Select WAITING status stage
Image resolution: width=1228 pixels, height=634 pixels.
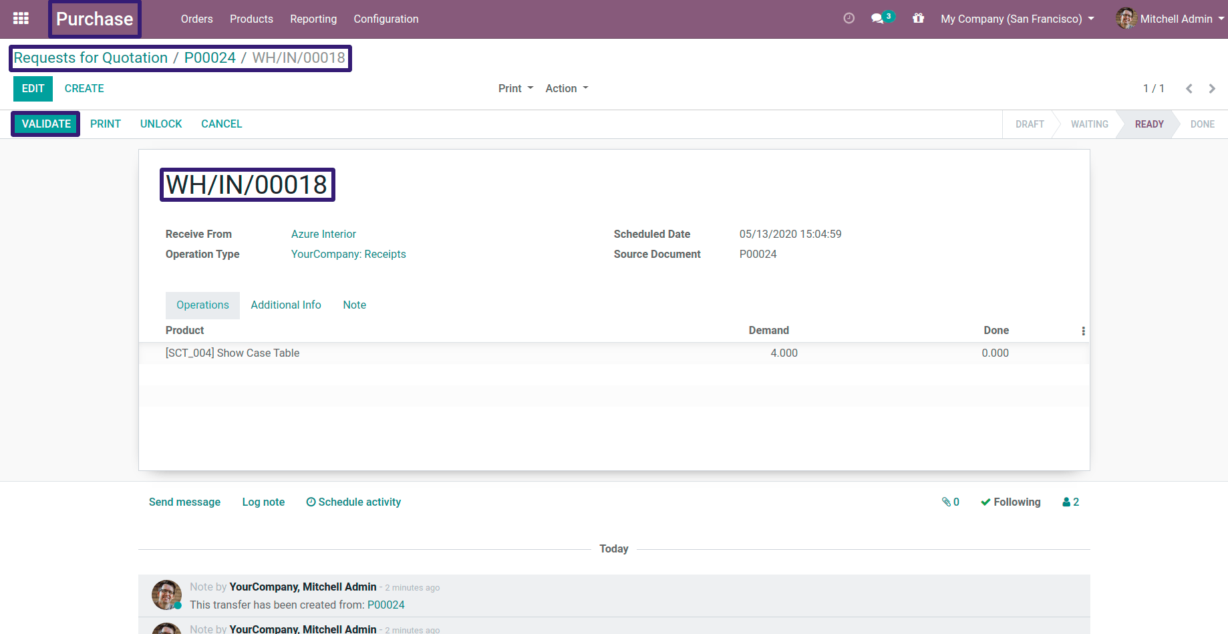(1089, 124)
